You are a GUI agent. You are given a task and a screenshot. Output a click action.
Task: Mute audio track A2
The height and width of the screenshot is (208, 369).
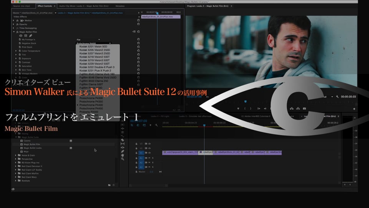pos(149,163)
